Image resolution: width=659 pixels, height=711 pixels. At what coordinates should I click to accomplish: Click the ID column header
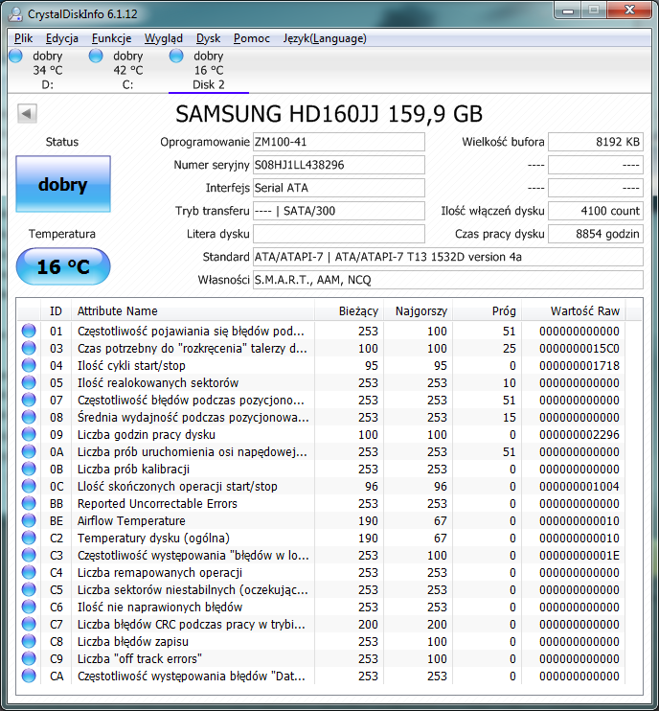tap(56, 311)
